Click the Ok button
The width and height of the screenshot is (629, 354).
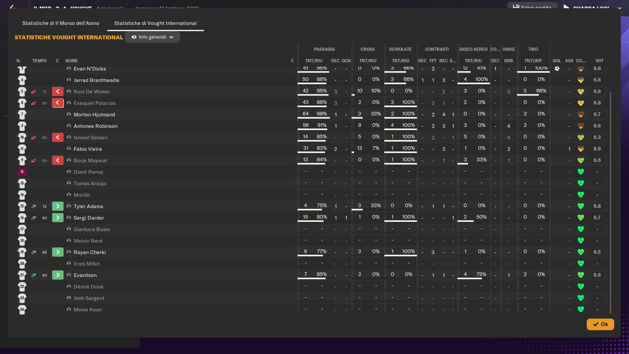pos(600,324)
